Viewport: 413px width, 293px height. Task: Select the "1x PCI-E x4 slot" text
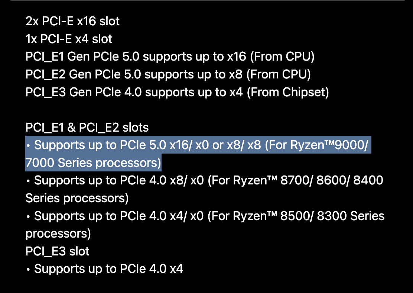[69, 39]
